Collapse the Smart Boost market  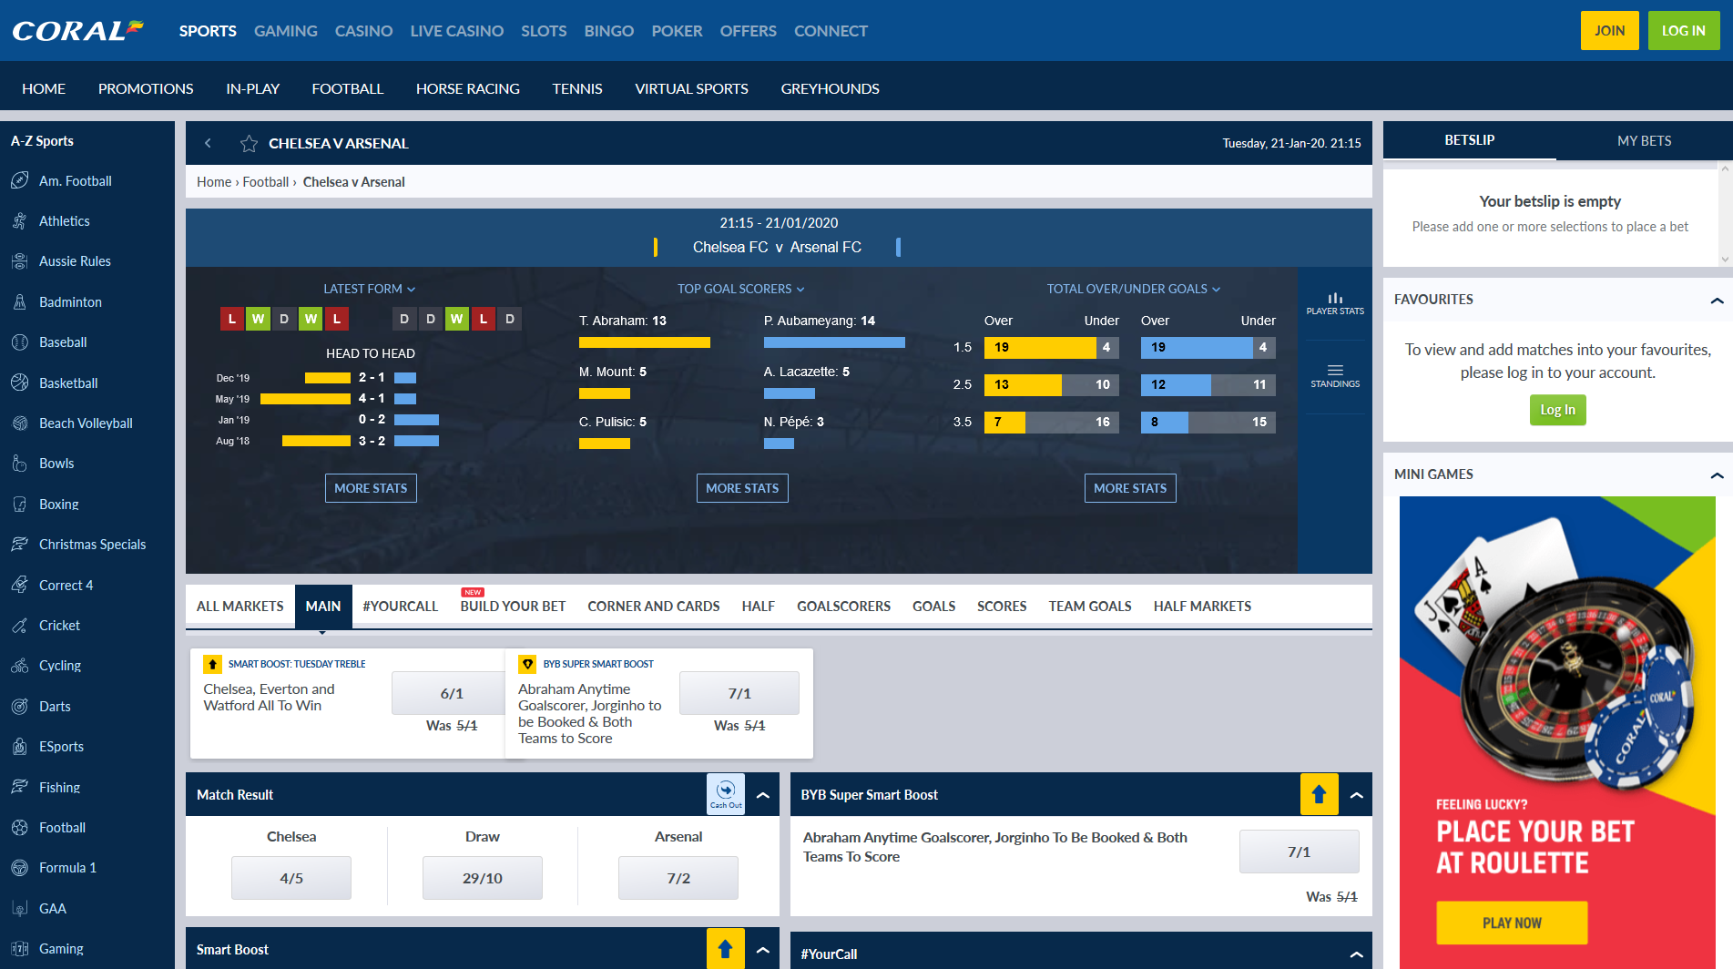coord(763,950)
